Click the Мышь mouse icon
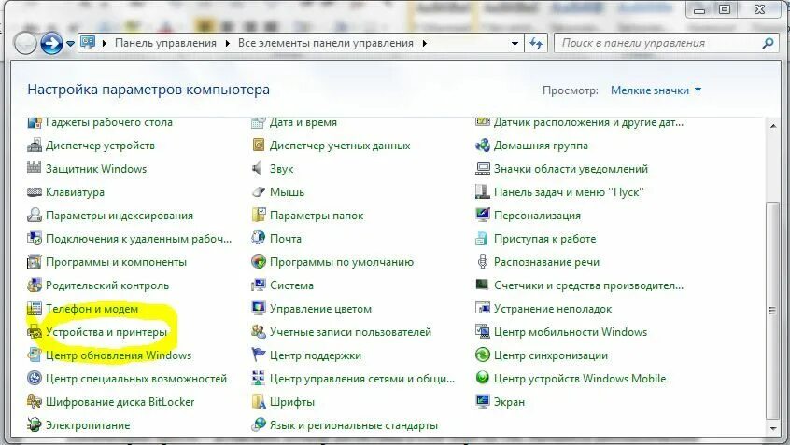 point(258,192)
